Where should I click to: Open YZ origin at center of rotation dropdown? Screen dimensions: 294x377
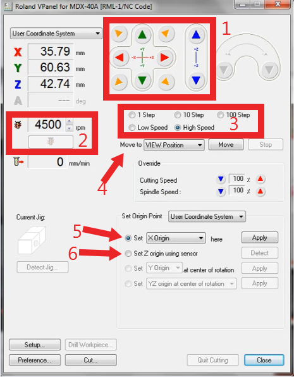192,284
